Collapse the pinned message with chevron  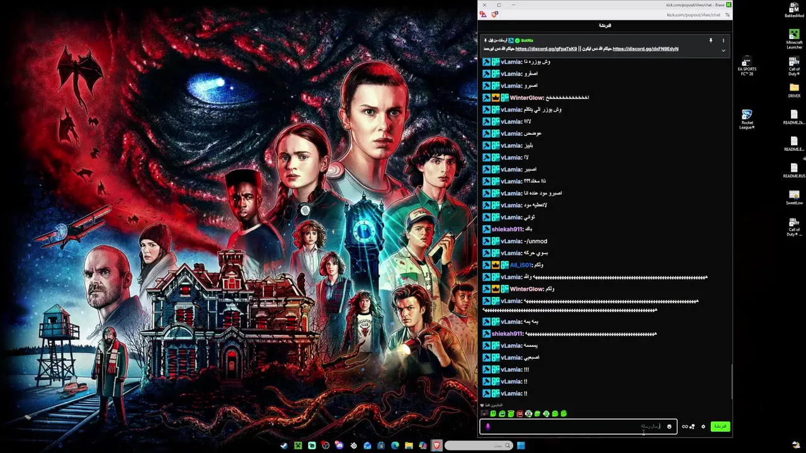(x=724, y=50)
